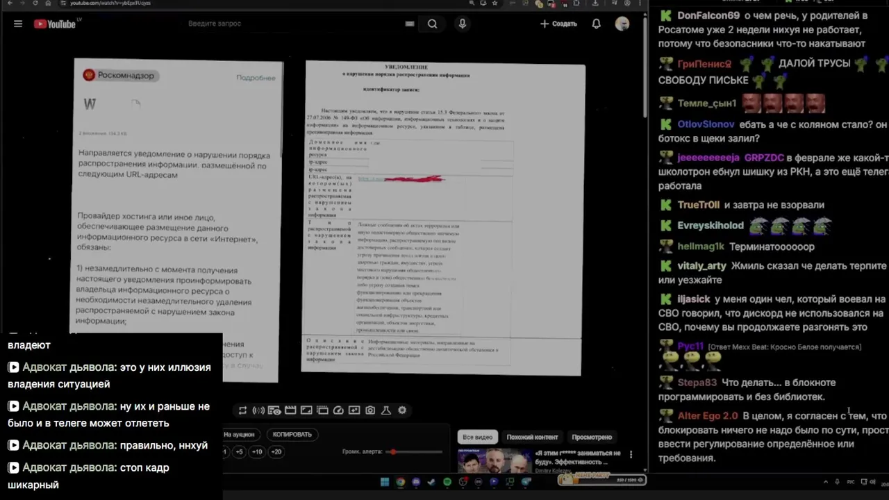Click chat username "Stepa83"

point(697,383)
